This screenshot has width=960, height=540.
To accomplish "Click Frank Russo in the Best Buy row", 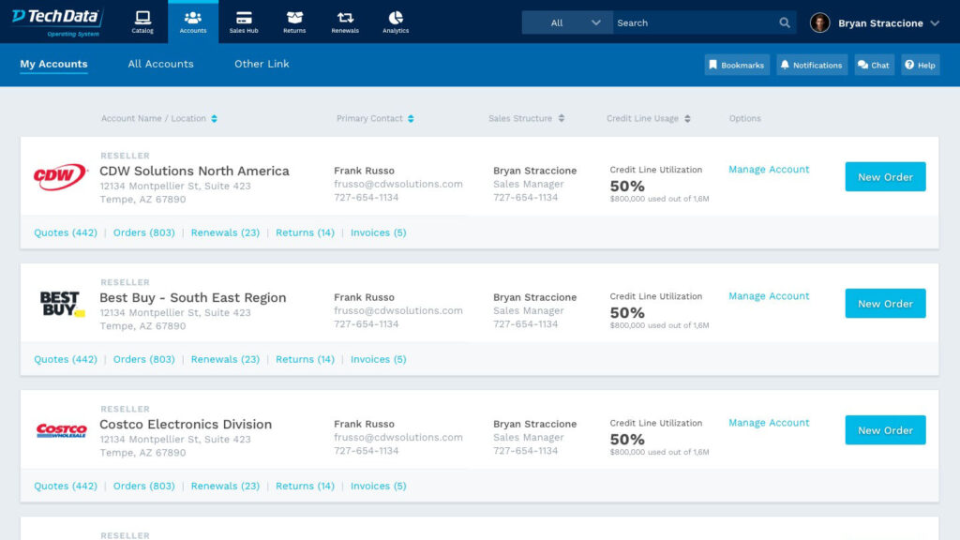I will click(x=364, y=297).
